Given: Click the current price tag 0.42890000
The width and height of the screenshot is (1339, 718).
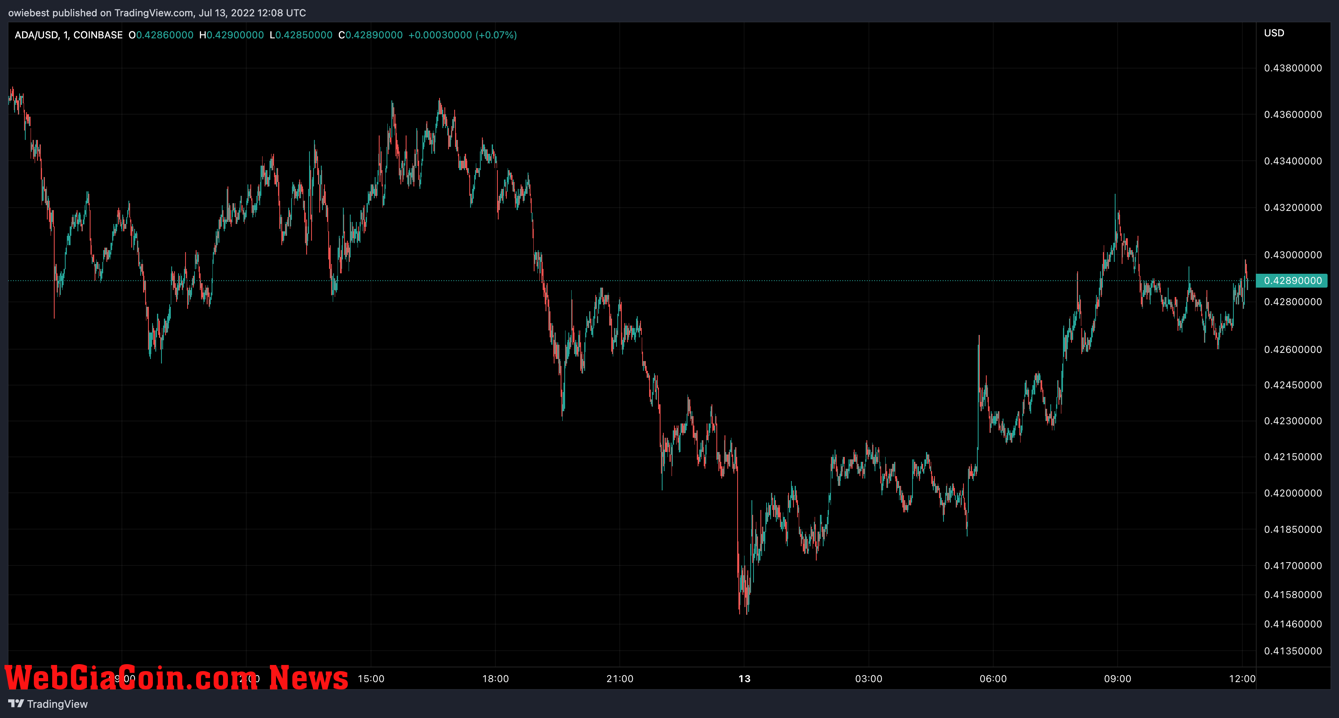Looking at the screenshot, I should coord(1292,281).
